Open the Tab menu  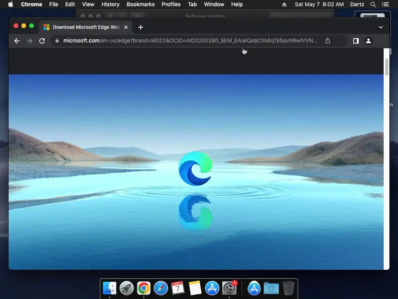coord(192,4)
